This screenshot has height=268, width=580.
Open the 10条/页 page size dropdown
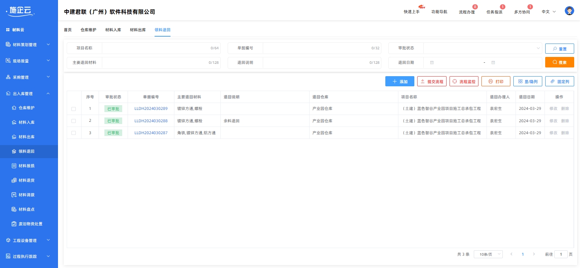(488, 254)
